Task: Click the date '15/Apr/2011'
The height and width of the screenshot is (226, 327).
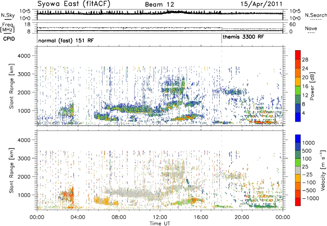Action: [262, 4]
